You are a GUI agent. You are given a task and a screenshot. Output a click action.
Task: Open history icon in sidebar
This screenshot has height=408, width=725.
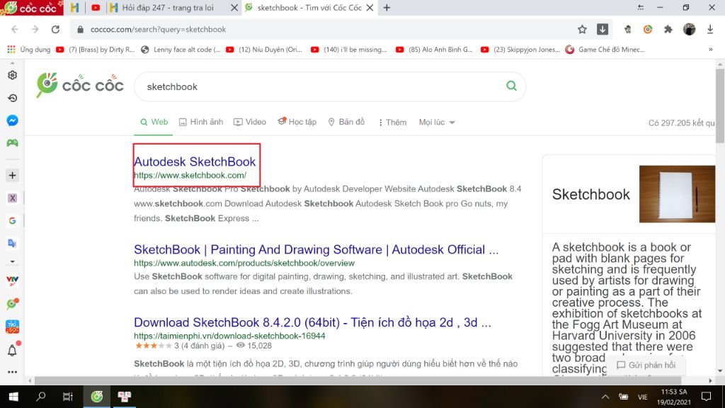click(x=13, y=98)
